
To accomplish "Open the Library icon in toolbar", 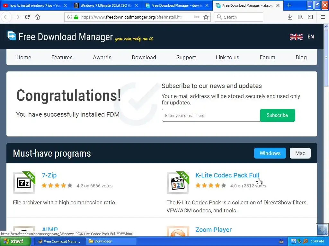I will pyautogui.click(x=300, y=17).
